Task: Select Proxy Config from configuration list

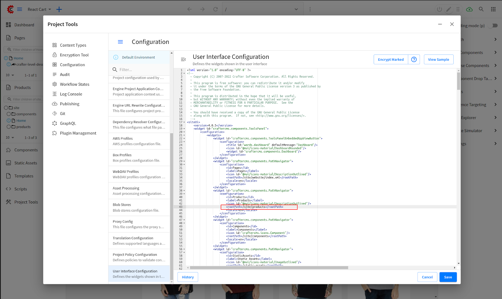Action: pyautogui.click(x=139, y=224)
